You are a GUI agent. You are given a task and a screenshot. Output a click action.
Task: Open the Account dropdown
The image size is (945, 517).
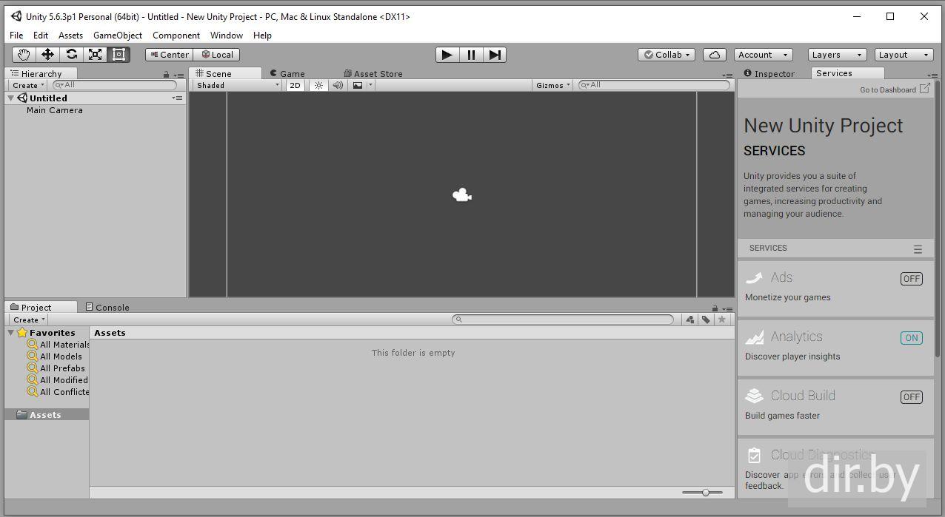point(764,55)
